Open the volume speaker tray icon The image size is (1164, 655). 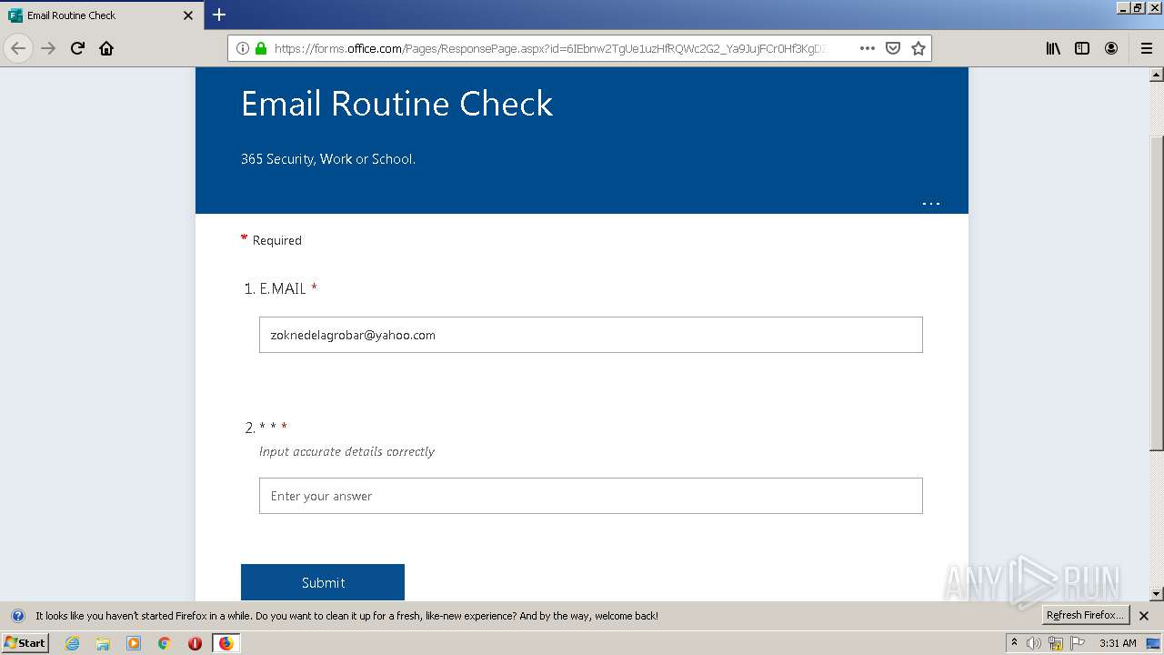(1034, 643)
